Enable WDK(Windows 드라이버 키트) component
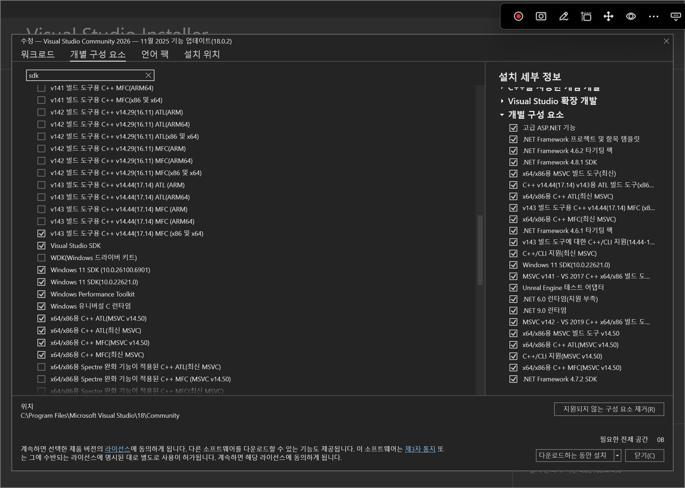 point(41,258)
